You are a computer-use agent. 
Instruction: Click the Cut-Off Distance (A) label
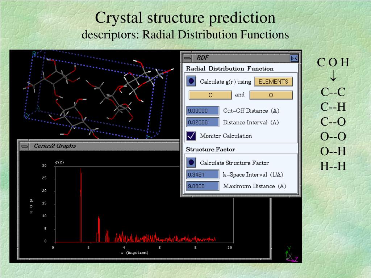(x=251, y=111)
